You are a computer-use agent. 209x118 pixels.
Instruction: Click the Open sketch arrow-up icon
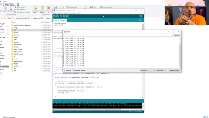coord(64,16)
